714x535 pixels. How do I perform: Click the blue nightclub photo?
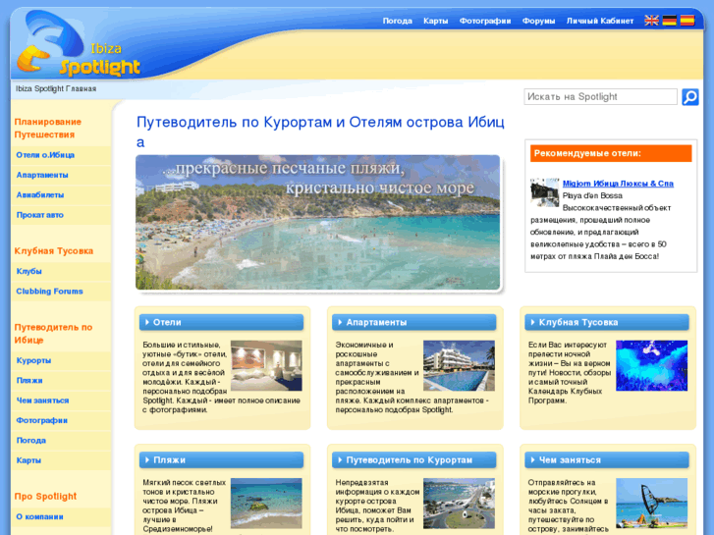[651, 365]
